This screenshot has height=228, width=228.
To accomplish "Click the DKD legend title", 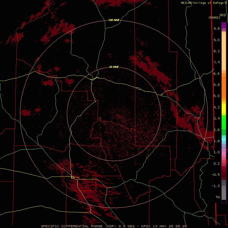I will coord(223,15).
